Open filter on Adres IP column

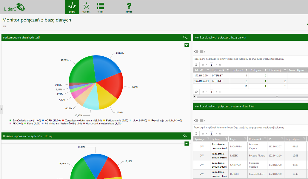tap(208, 70)
